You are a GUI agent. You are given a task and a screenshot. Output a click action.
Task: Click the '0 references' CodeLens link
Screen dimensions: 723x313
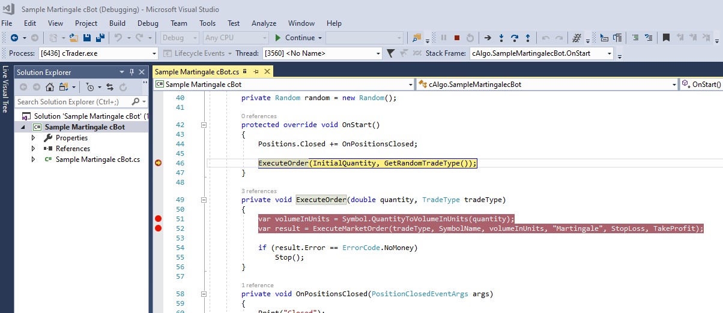pos(259,116)
